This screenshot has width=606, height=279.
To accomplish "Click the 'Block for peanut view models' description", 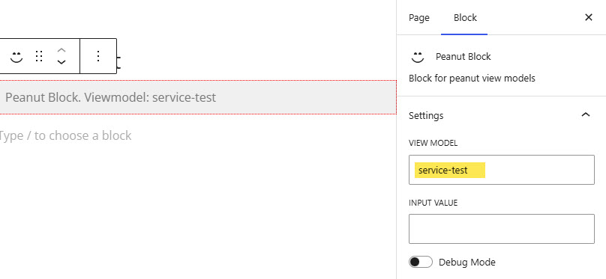I will point(472,79).
